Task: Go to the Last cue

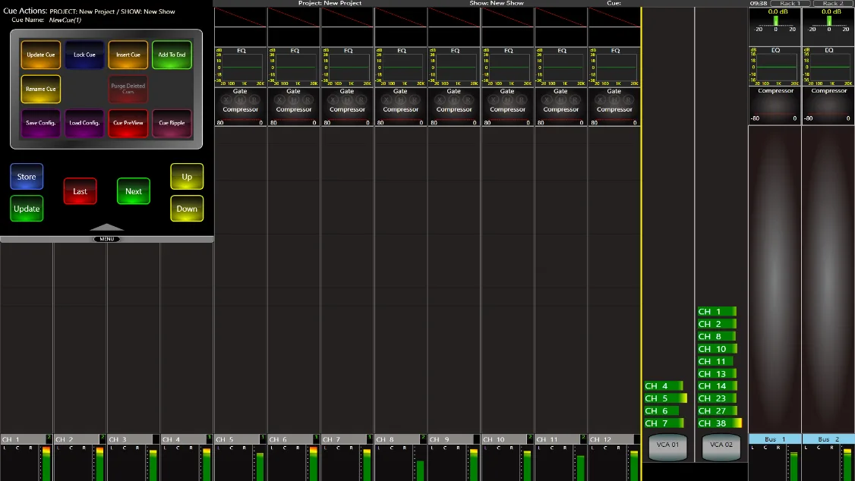Action: pyautogui.click(x=80, y=191)
